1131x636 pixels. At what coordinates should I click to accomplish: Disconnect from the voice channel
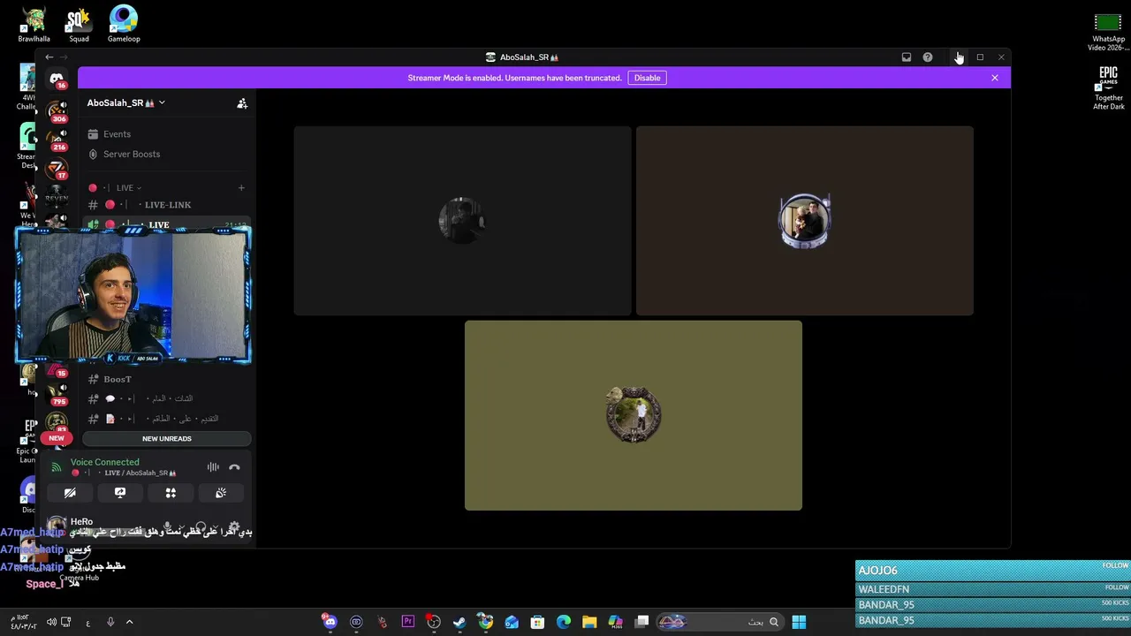click(234, 467)
